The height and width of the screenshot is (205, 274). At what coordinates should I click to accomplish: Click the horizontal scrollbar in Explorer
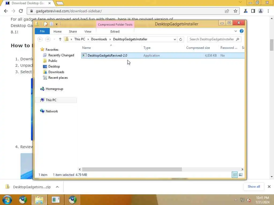tap(132, 169)
